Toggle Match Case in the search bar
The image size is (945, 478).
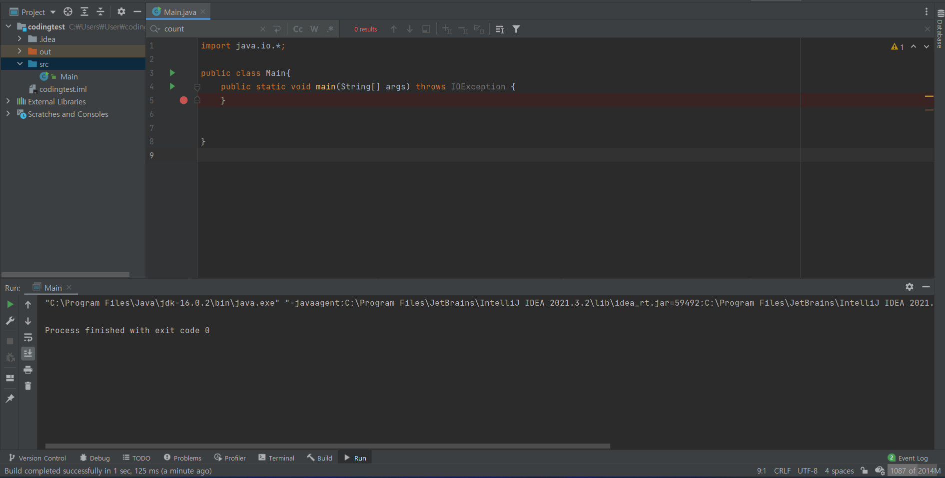[298, 29]
